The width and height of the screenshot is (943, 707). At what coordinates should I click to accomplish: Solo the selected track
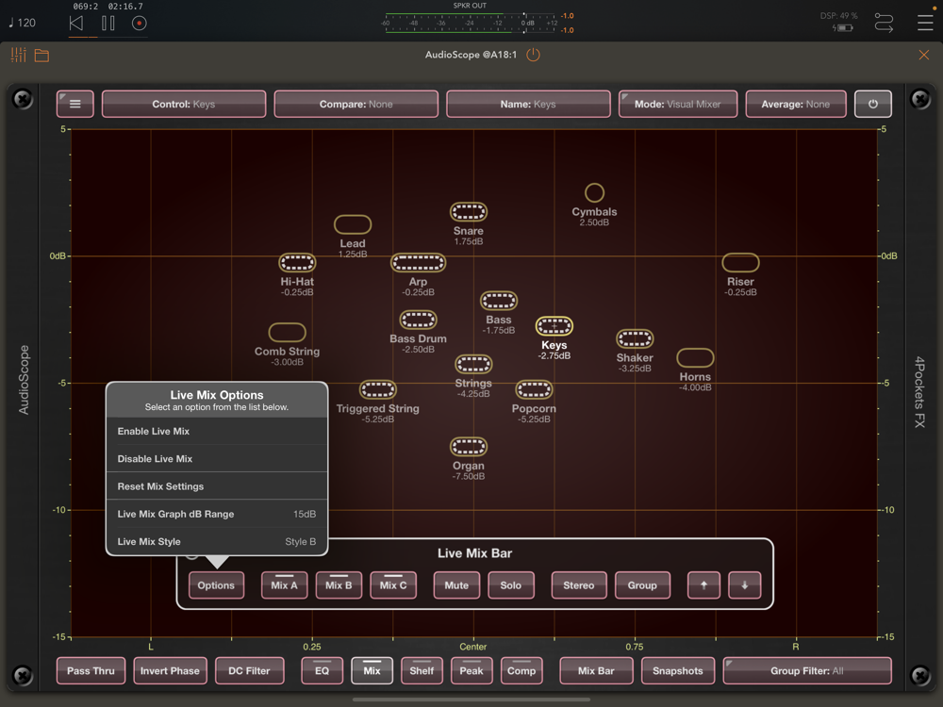tap(510, 585)
